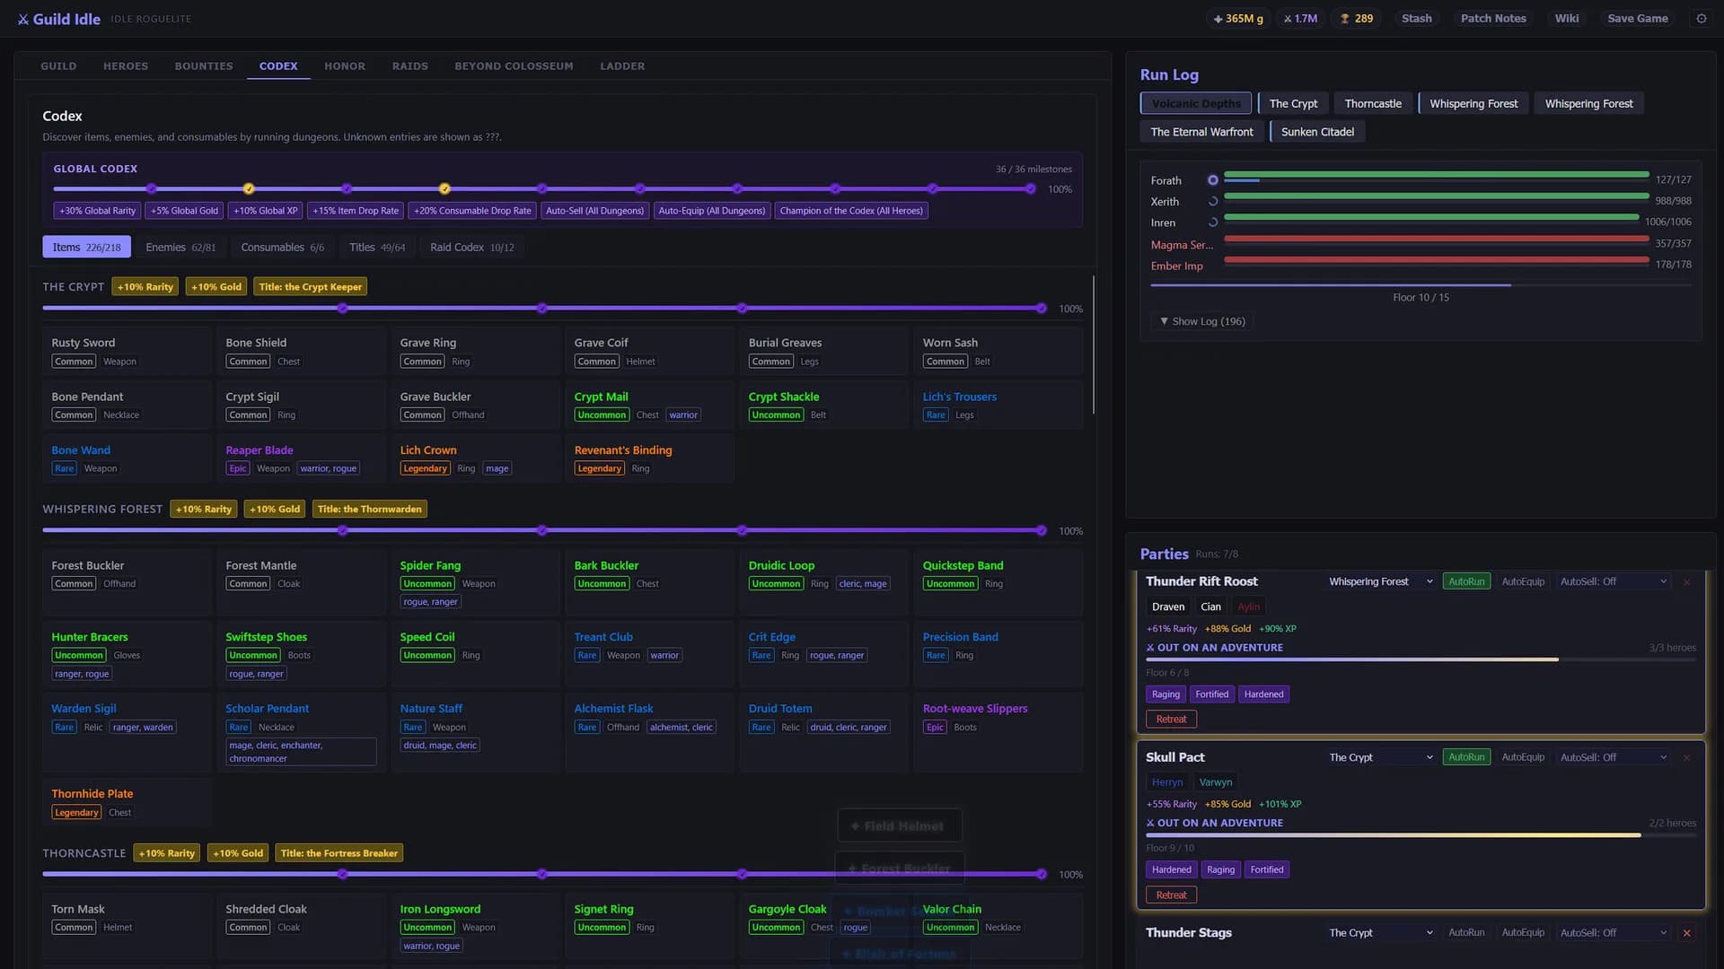Screen dimensions: 1724x969
Task: Click the Global Codex milestone progress bar
Action: pyautogui.click(x=542, y=188)
